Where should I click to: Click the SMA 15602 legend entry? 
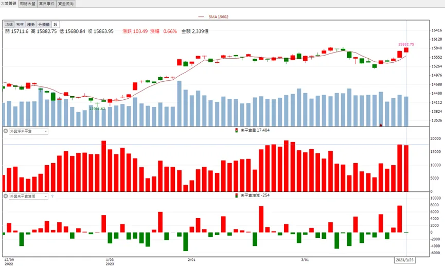213,17
